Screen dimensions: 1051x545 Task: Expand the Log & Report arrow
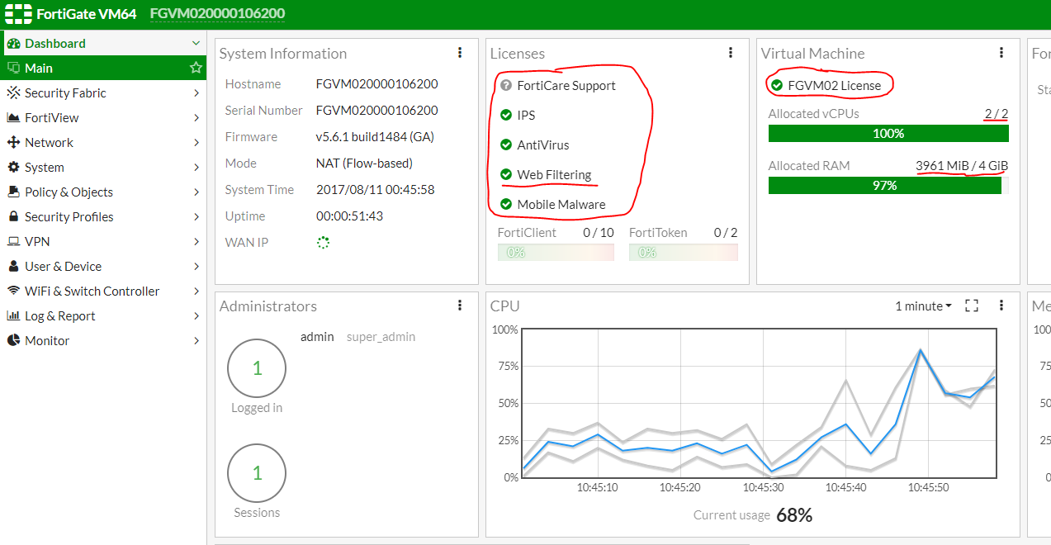click(x=196, y=316)
